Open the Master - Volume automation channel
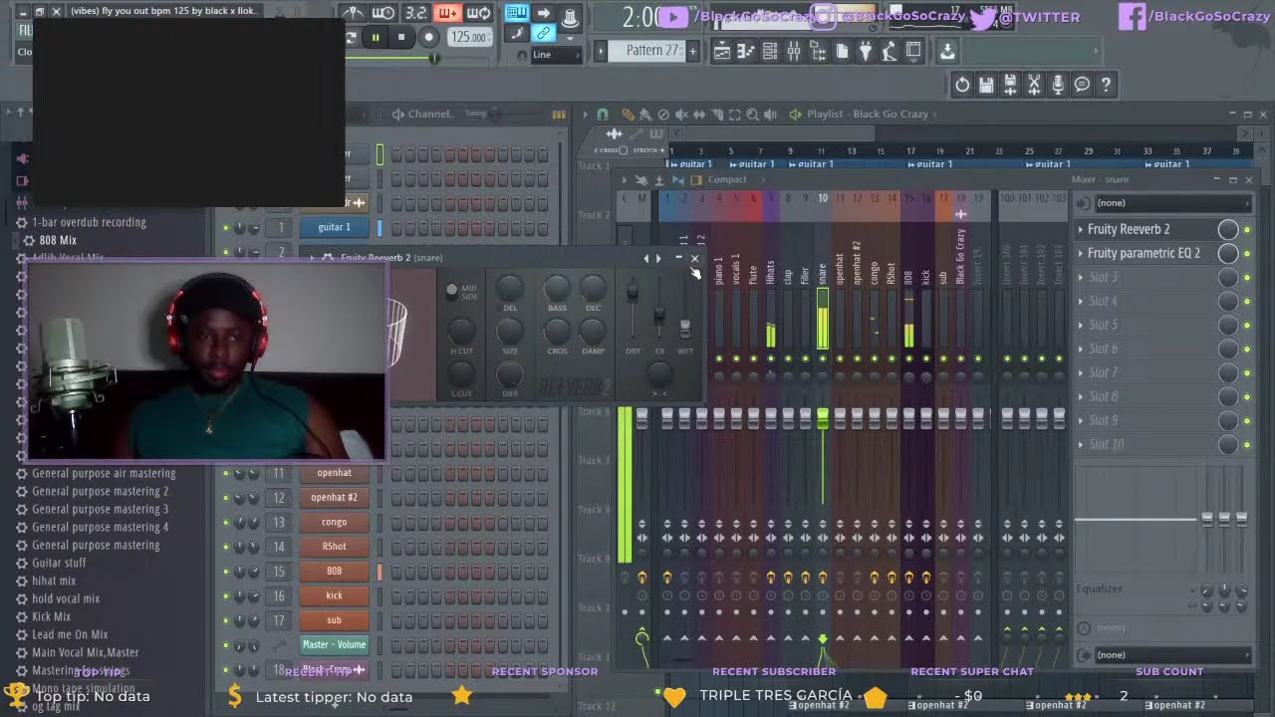The width and height of the screenshot is (1275, 717). pos(334,644)
